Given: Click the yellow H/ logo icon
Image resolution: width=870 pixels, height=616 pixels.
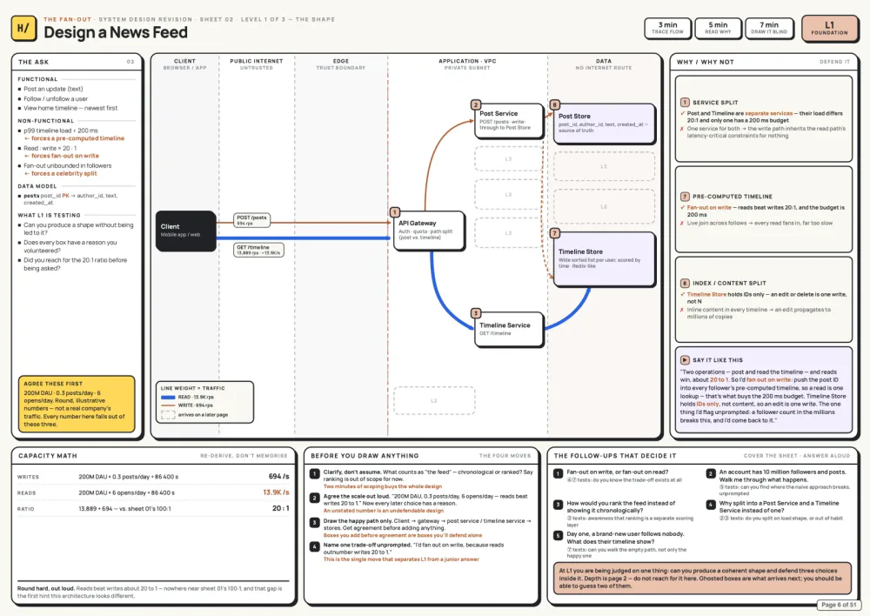Looking at the screenshot, I should (x=23, y=29).
